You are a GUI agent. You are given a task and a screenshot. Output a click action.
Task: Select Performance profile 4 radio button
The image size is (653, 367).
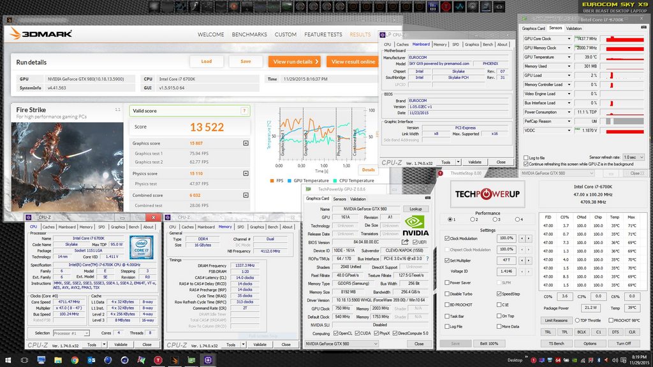point(517,219)
